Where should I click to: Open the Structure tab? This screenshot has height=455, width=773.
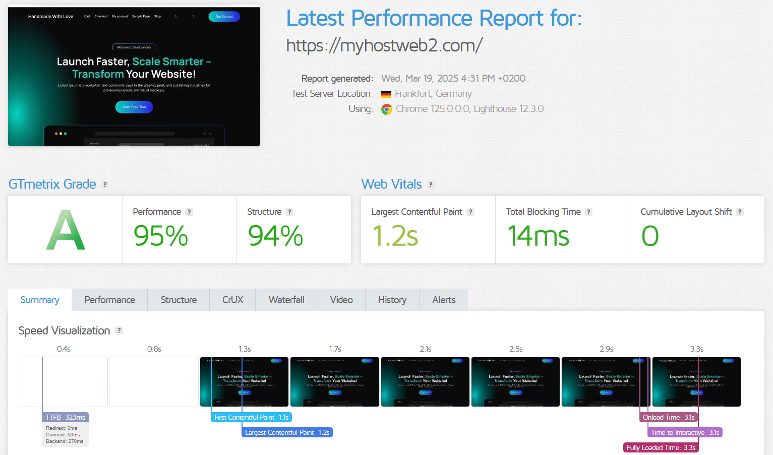tap(179, 300)
